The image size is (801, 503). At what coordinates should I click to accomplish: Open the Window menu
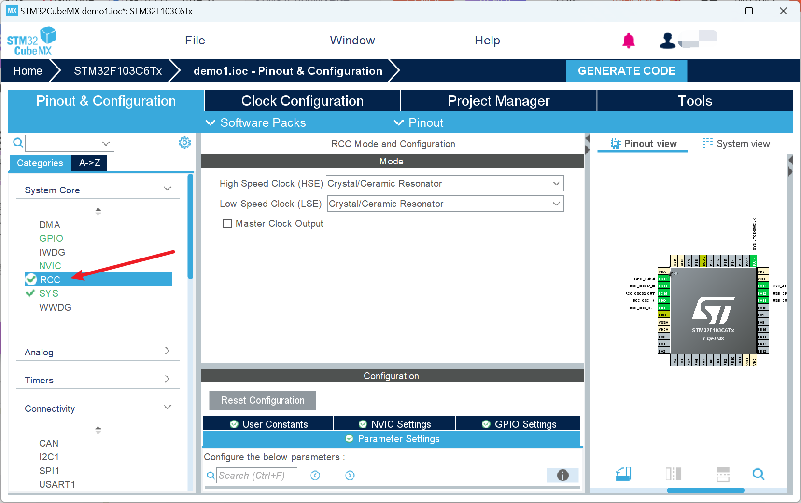click(352, 41)
